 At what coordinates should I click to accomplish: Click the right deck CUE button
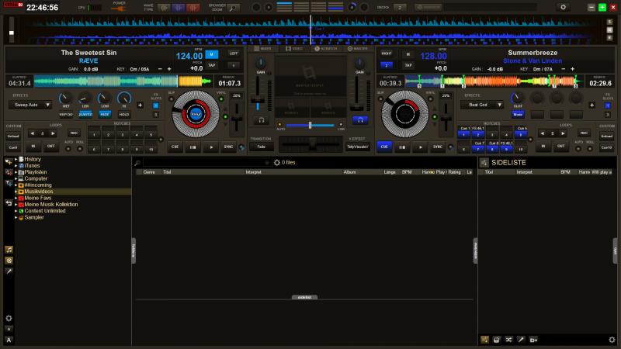[x=384, y=146]
